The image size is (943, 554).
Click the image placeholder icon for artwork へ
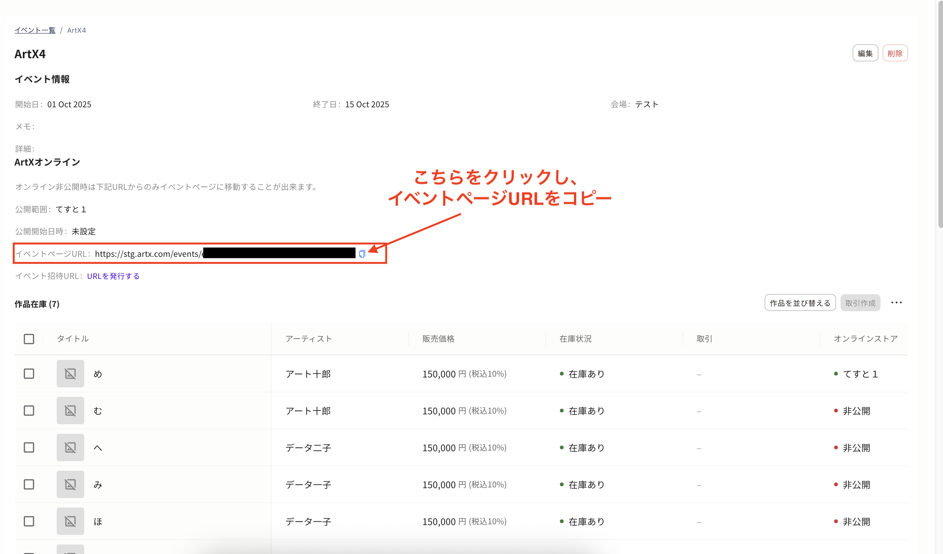pyautogui.click(x=70, y=447)
